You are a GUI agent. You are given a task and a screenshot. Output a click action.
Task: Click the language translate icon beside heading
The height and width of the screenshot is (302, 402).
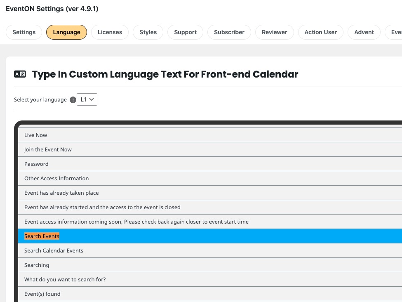coord(20,74)
